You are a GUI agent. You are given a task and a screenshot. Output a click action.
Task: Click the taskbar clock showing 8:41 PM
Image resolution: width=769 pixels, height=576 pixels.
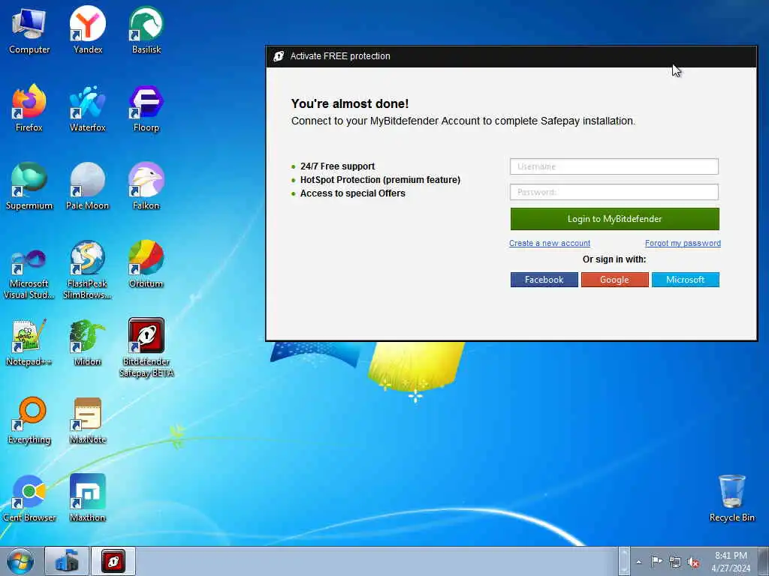(x=731, y=562)
